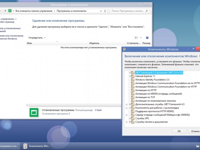The width and height of the screenshot is (200, 150).
Task: Switch to Программы и ко... taskbar window
Action: 10,146
